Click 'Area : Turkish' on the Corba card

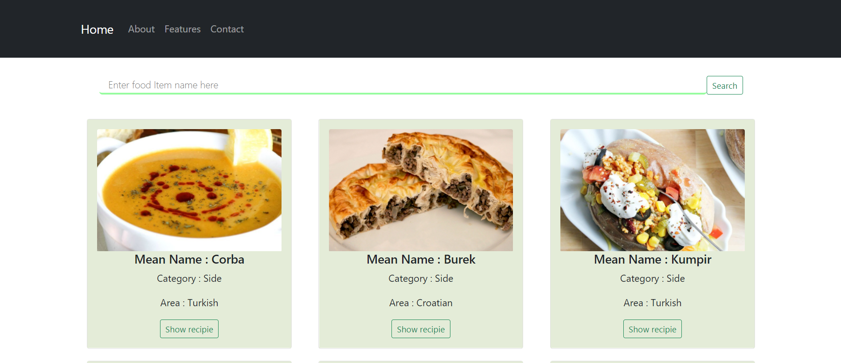coord(189,303)
